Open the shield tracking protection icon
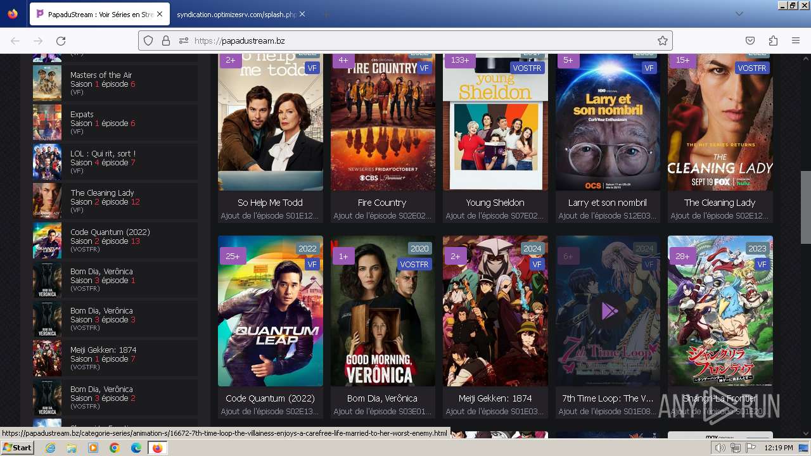 tap(148, 41)
